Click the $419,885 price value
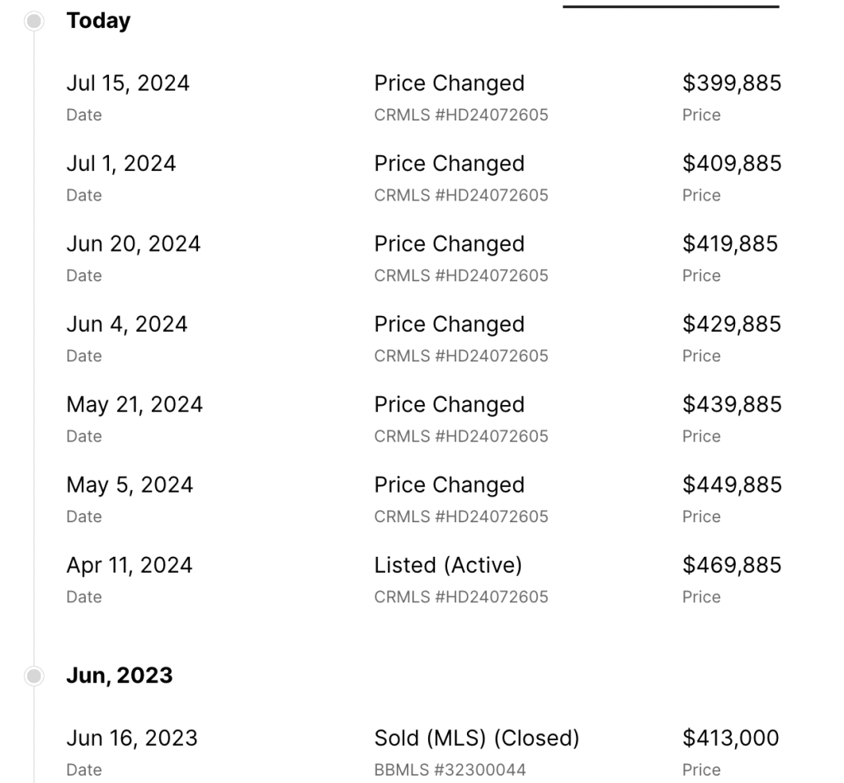This screenshot has height=783, width=844. click(x=729, y=244)
